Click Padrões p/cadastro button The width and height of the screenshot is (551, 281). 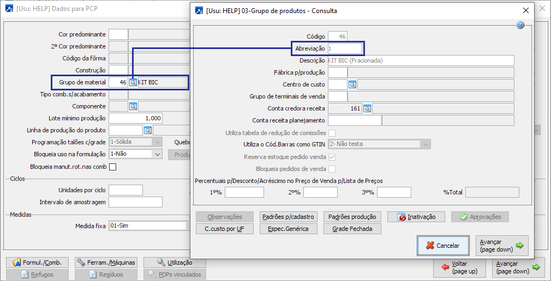point(289,217)
